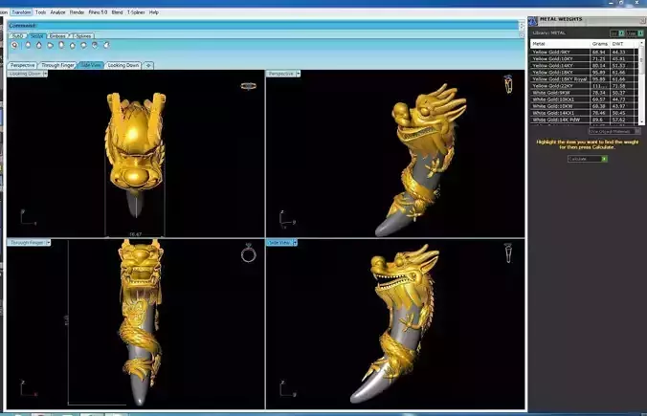This screenshot has width=647, height=416.
Task: Open the Tools menu
Action: click(40, 12)
